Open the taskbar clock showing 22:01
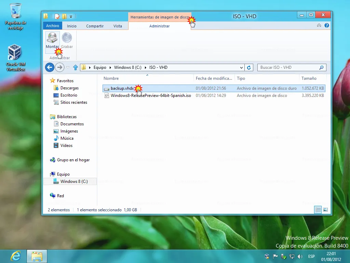 [x=331, y=256]
